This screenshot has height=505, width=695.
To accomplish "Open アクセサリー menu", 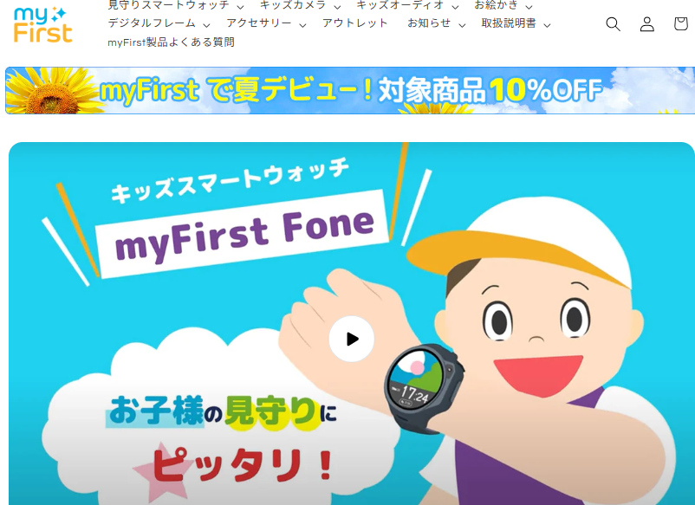I will point(266,23).
